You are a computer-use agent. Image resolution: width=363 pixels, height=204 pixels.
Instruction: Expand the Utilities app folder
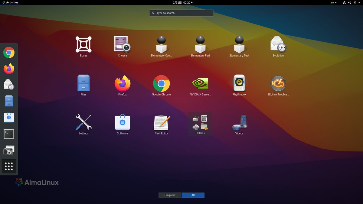[x=200, y=125]
